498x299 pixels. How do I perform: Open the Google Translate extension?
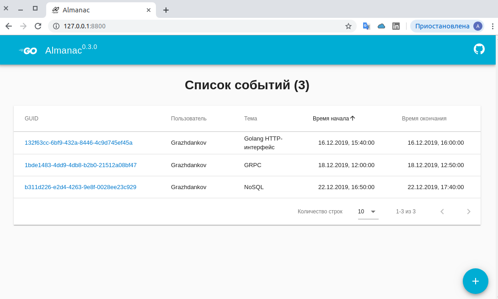(x=366, y=26)
